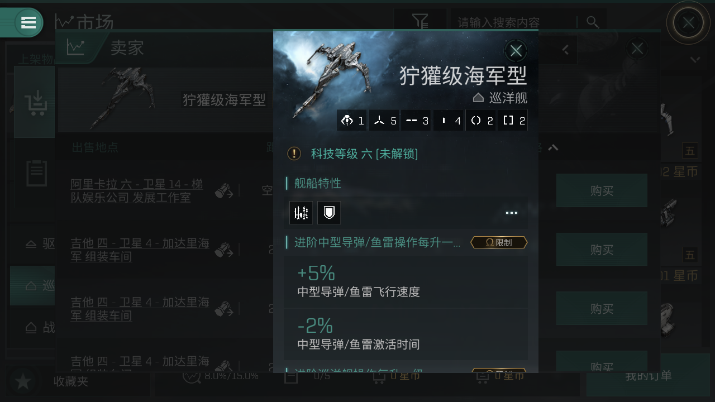Click the first 购买 buy button
The image size is (715, 402).
pyautogui.click(x=602, y=190)
